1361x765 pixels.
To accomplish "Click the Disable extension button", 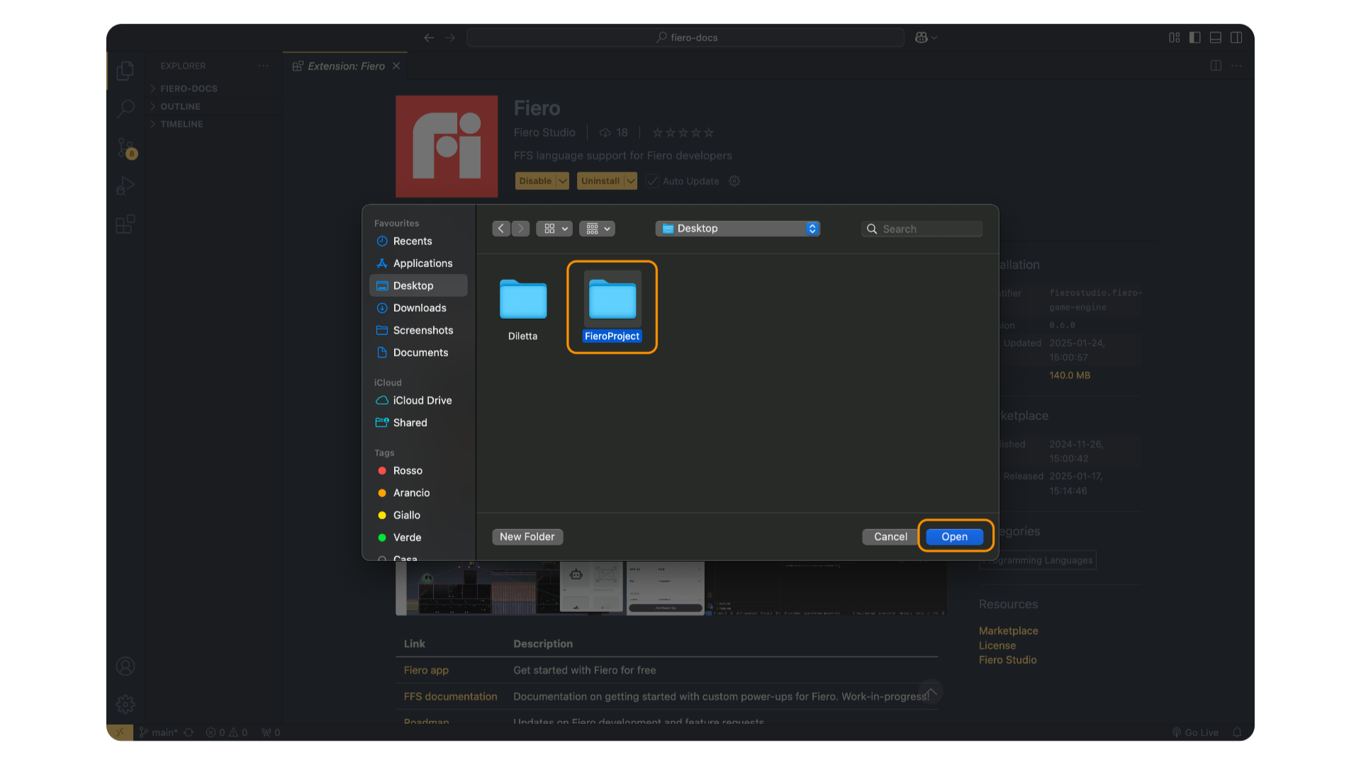I will 535,181.
